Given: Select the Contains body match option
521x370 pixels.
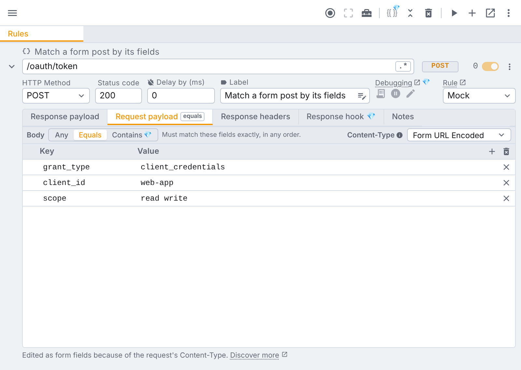Looking at the screenshot, I should [x=132, y=135].
